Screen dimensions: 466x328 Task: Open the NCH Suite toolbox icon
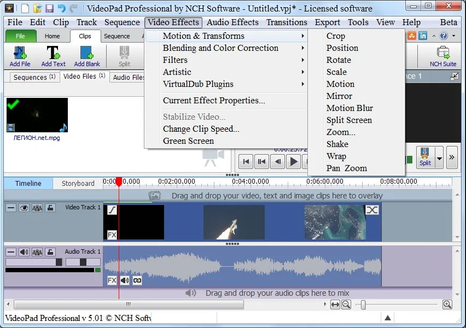coord(443,56)
